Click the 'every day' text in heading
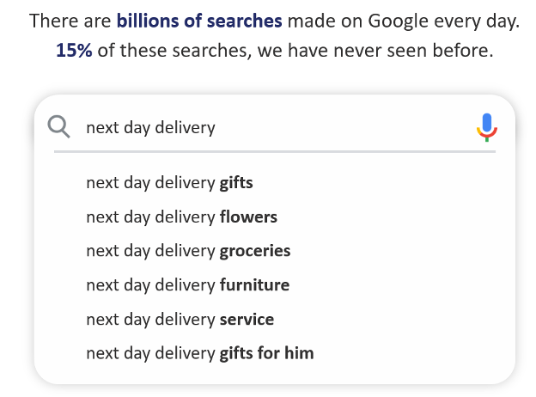 pyautogui.click(x=477, y=21)
